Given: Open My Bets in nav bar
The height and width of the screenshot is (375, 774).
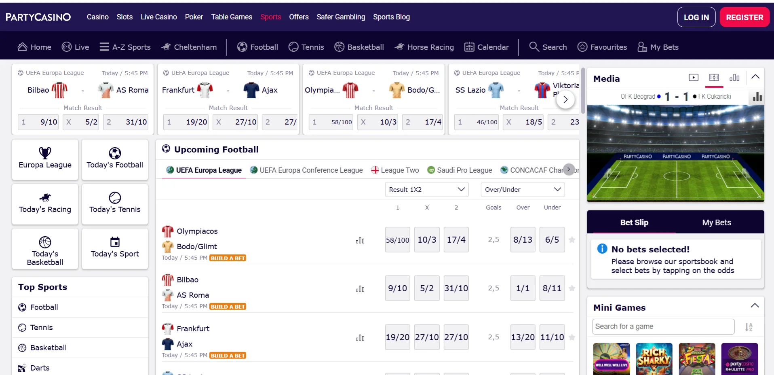Looking at the screenshot, I should pyautogui.click(x=658, y=47).
